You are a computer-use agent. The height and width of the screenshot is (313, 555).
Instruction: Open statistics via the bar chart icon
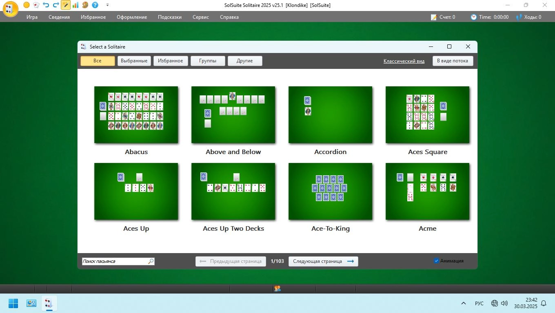tap(75, 5)
